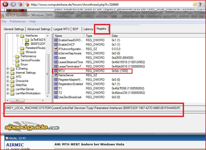Expand the LanManServer tree node
206x150 pixels.
[x=8, y=89]
